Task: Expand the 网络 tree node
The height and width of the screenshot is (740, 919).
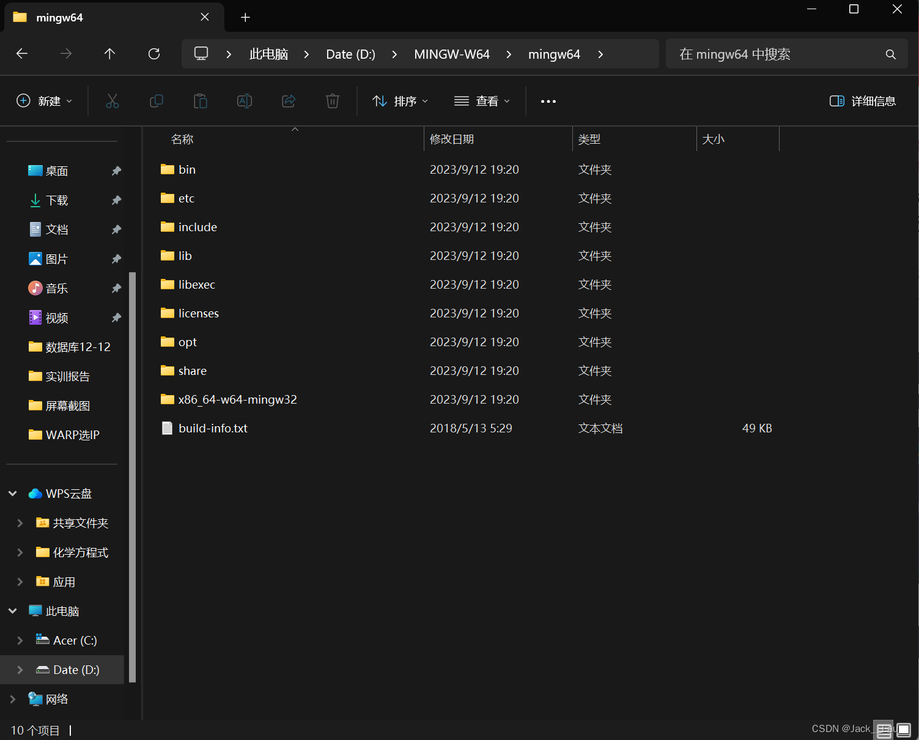Action: coord(13,699)
